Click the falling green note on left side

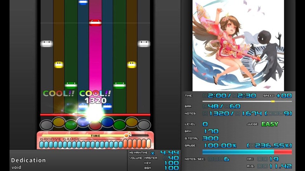click(71, 85)
